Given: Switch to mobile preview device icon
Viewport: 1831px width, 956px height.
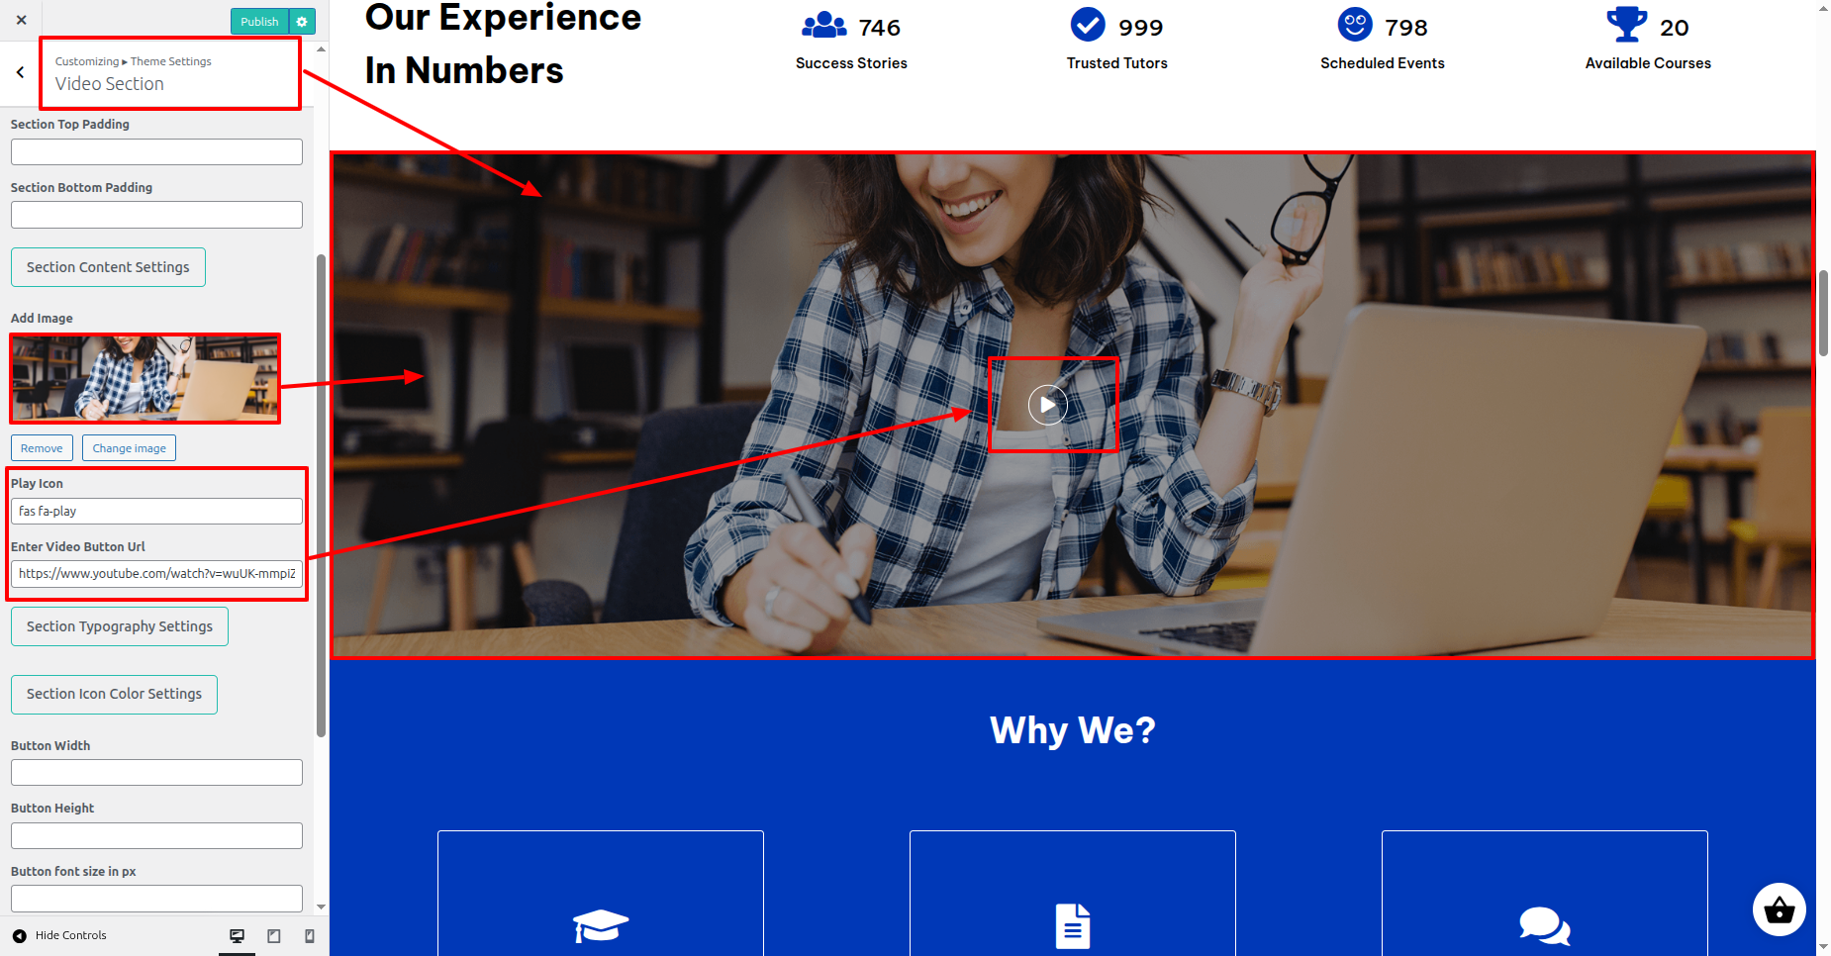Looking at the screenshot, I should (x=310, y=936).
